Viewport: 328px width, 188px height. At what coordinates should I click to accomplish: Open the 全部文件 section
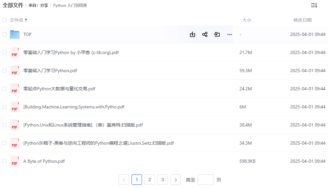[x=13, y=6]
